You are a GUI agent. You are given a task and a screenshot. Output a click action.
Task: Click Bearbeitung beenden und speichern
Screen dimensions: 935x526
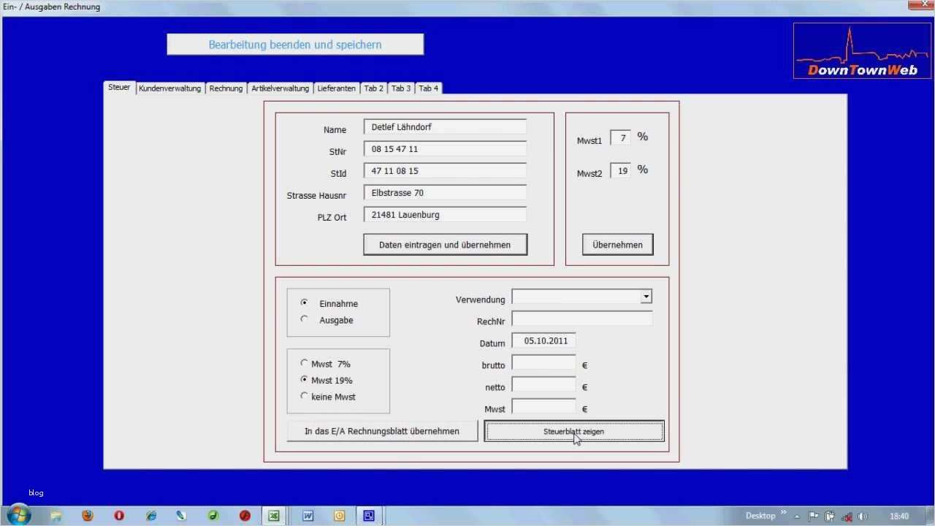pos(295,44)
